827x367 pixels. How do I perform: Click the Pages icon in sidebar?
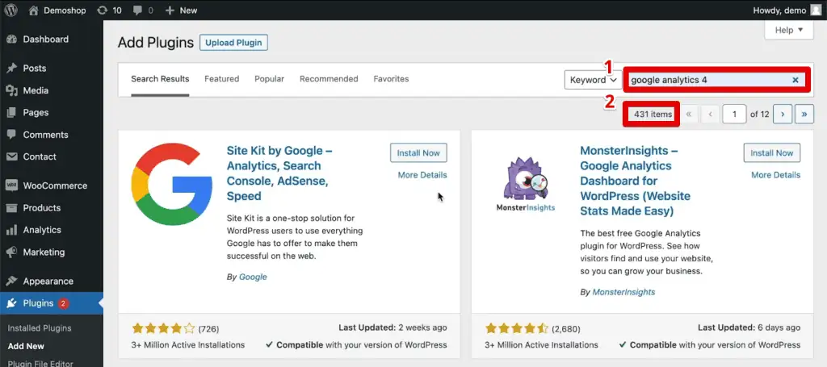pyautogui.click(x=11, y=113)
